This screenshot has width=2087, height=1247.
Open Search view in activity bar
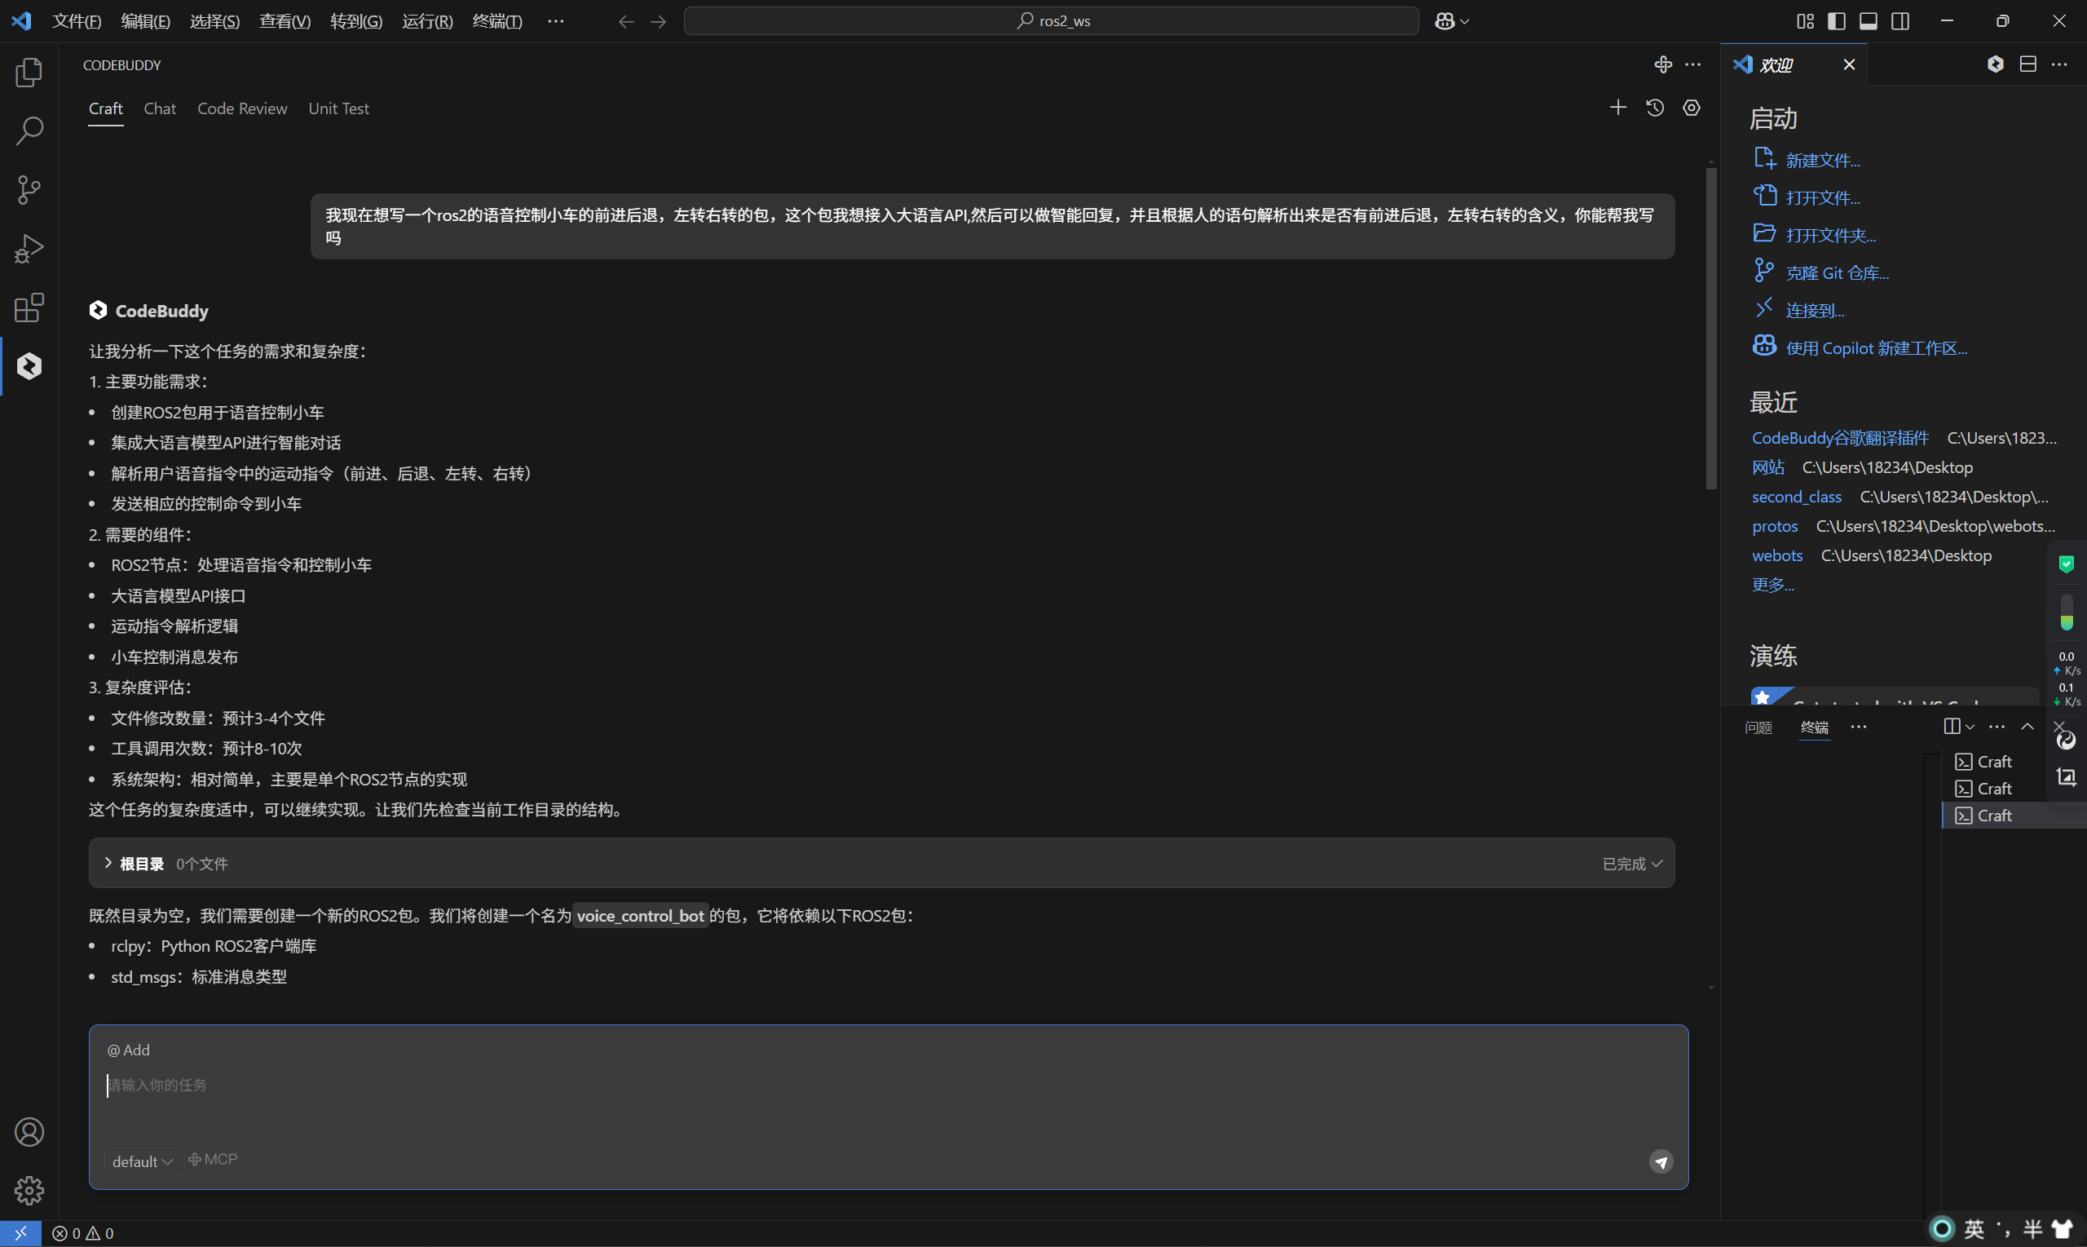click(x=29, y=130)
